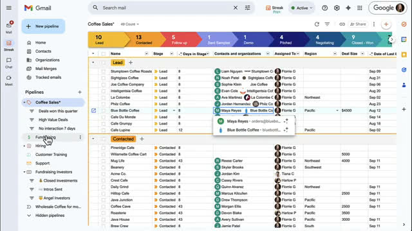Refresh the Coffee Sales pipeline
Image resolution: width=412 pixels, height=231 pixels.
click(317, 24)
